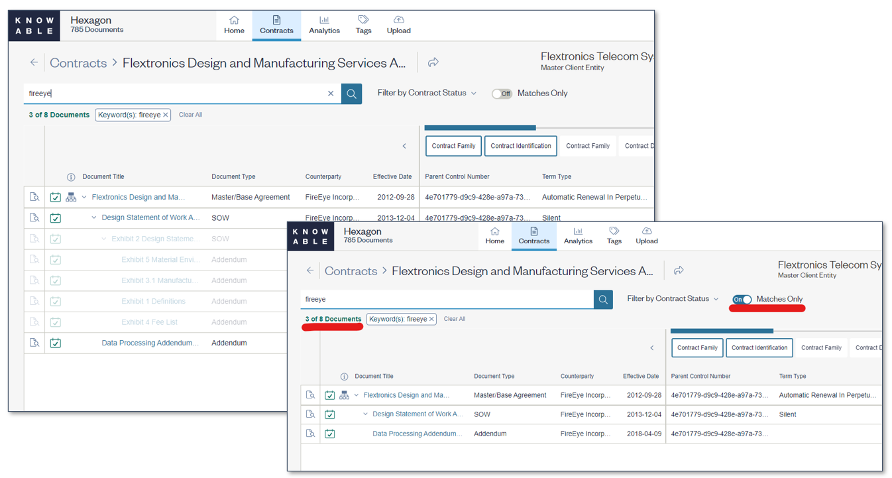
Task: Open Filter by Contract Status dropdown in the front window
Action: click(x=672, y=299)
